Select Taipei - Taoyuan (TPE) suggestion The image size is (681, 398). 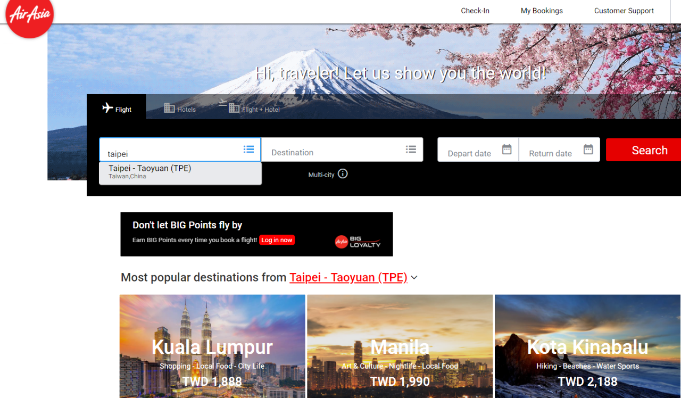click(180, 173)
